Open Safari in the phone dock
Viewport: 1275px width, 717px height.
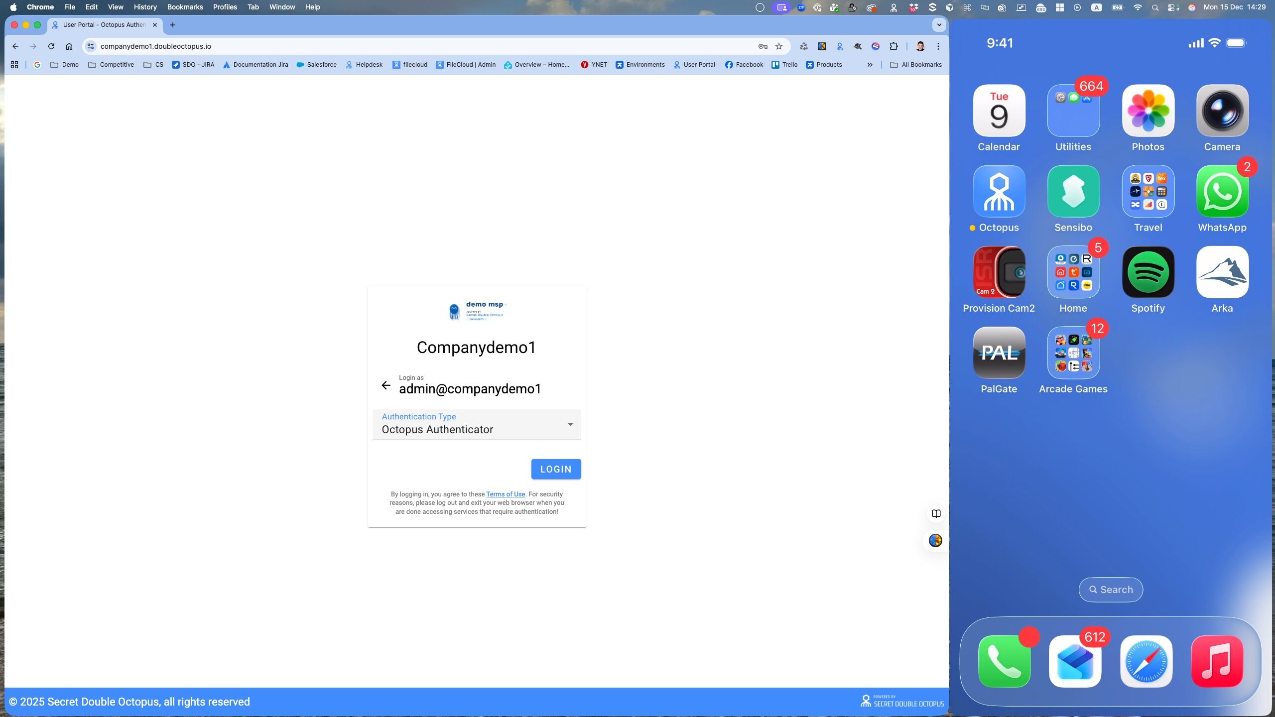(x=1146, y=661)
